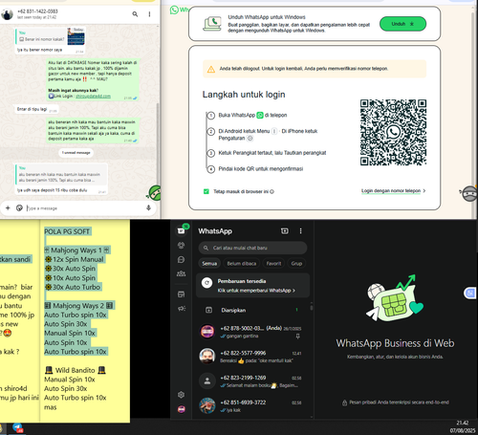Focus the Cari atau mulai chat baru search
The image size is (478, 435).
pyautogui.click(x=252, y=248)
